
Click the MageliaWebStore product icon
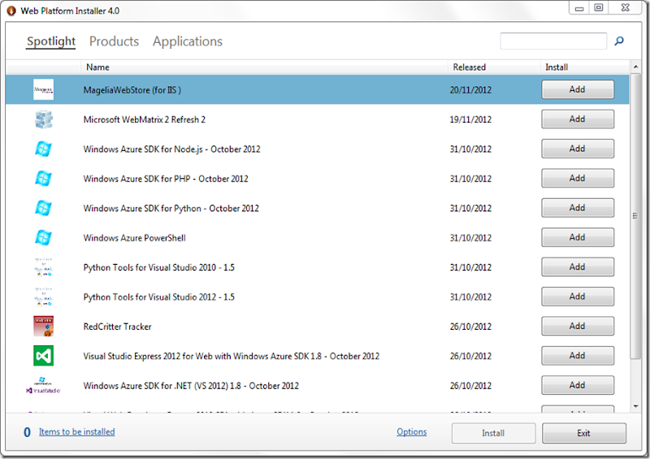(44, 89)
